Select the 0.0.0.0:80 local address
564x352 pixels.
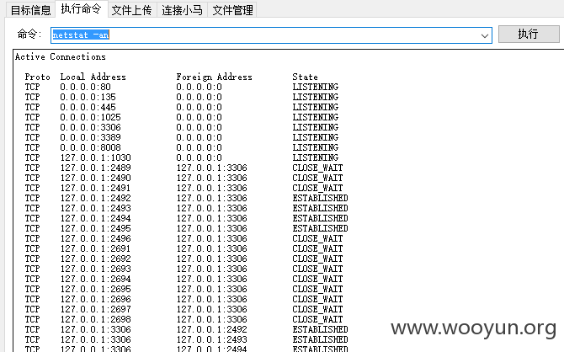click(85, 87)
